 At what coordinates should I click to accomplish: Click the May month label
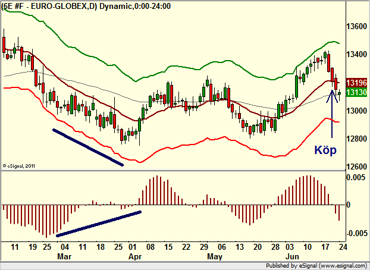pyautogui.click(x=215, y=256)
